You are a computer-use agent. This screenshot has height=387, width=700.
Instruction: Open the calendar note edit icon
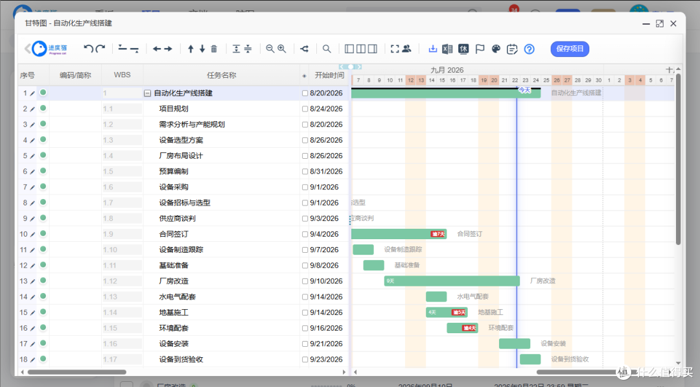(512, 49)
